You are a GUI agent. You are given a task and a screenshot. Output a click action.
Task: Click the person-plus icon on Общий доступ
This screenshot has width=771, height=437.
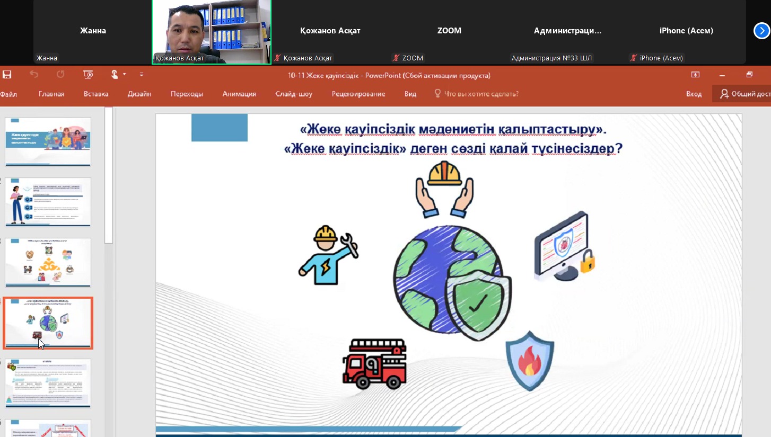coord(724,94)
